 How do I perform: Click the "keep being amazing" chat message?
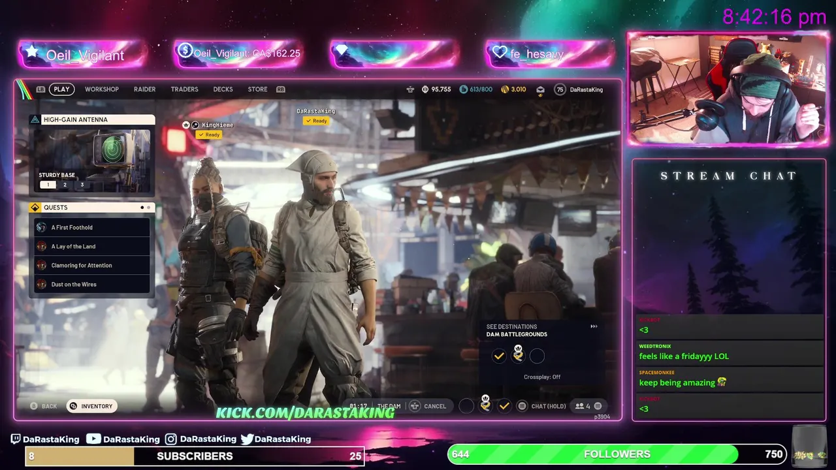point(683,383)
